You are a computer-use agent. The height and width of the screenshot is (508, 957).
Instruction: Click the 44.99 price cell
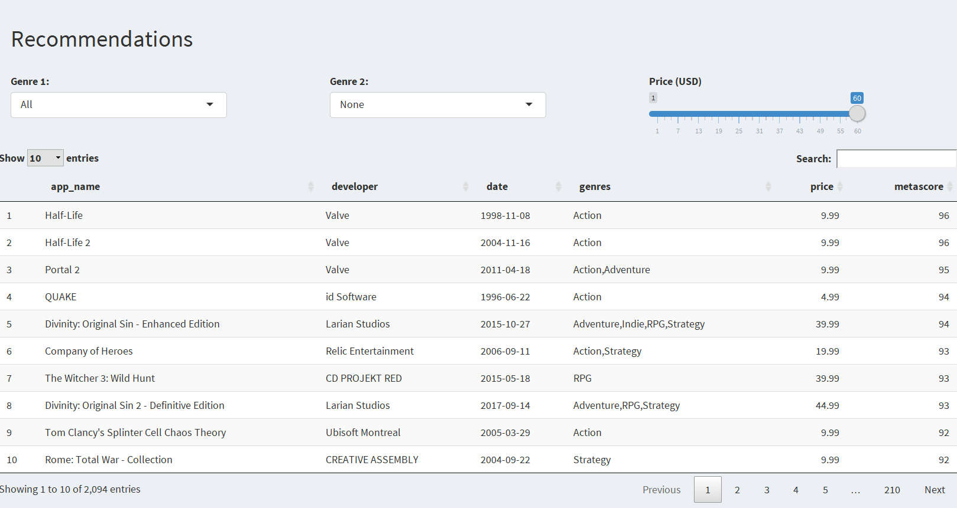(827, 405)
